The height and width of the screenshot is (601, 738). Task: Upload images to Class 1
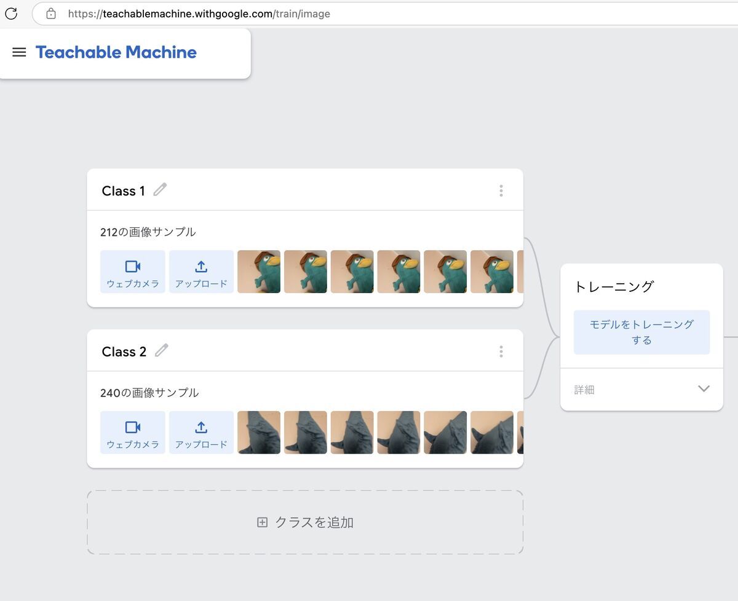pos(201,272)
